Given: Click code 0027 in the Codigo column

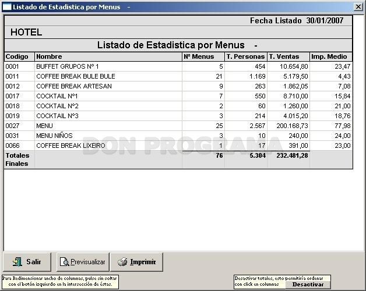Looking at the screenshot, I should [12, 126].
